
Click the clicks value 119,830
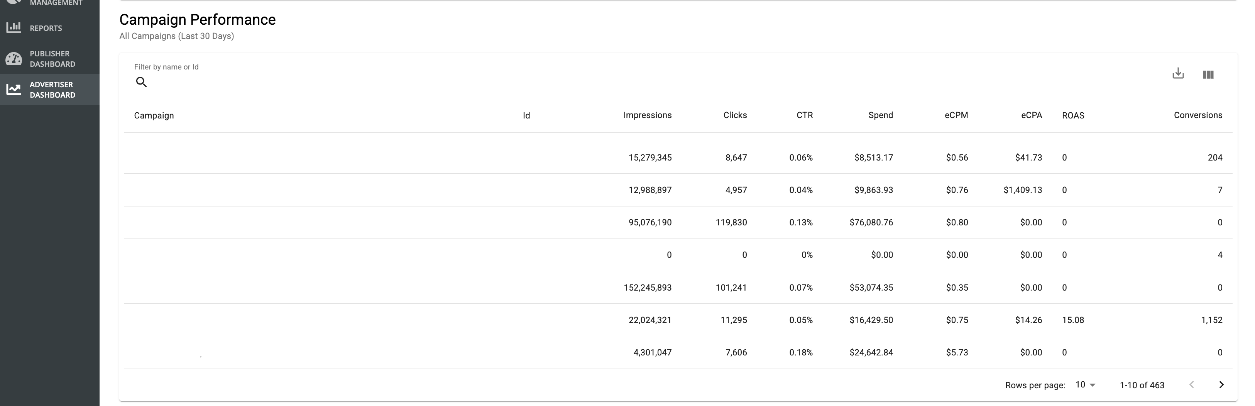731,222
